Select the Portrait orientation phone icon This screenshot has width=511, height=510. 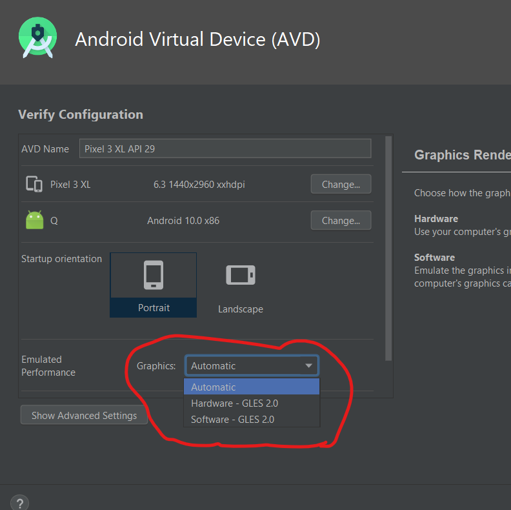coord(154,275)
